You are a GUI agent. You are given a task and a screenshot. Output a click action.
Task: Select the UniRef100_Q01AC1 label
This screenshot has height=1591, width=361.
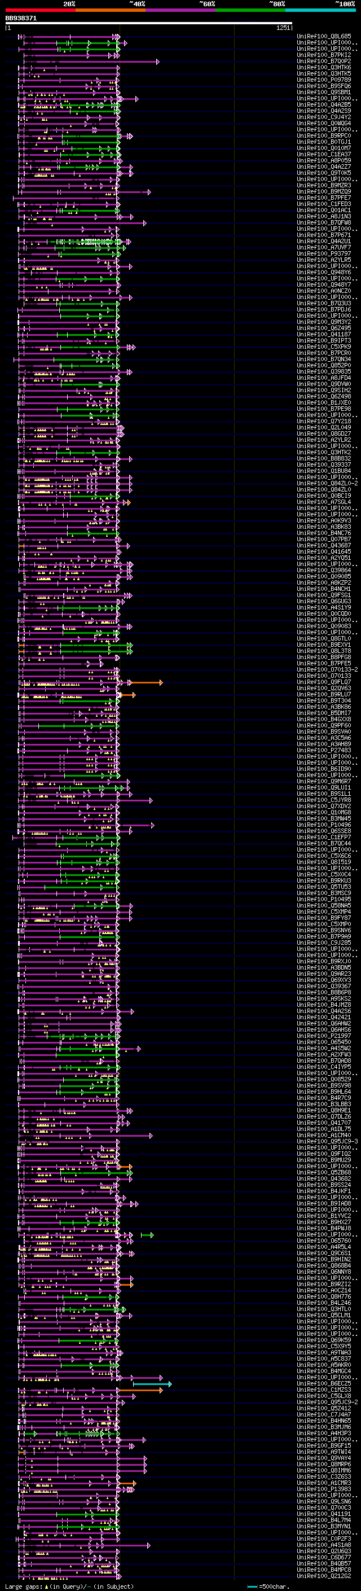point(324,210)
